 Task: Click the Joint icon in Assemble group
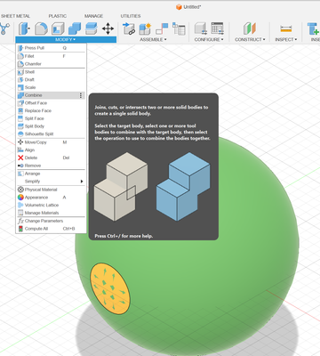click(x=129, y=28)
